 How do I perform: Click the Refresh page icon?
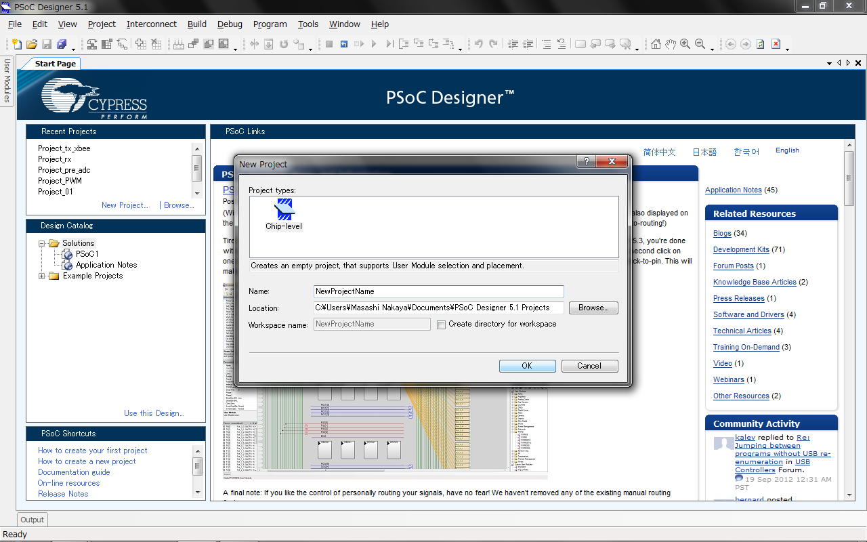pyautogui.click(x=761, y=44)
